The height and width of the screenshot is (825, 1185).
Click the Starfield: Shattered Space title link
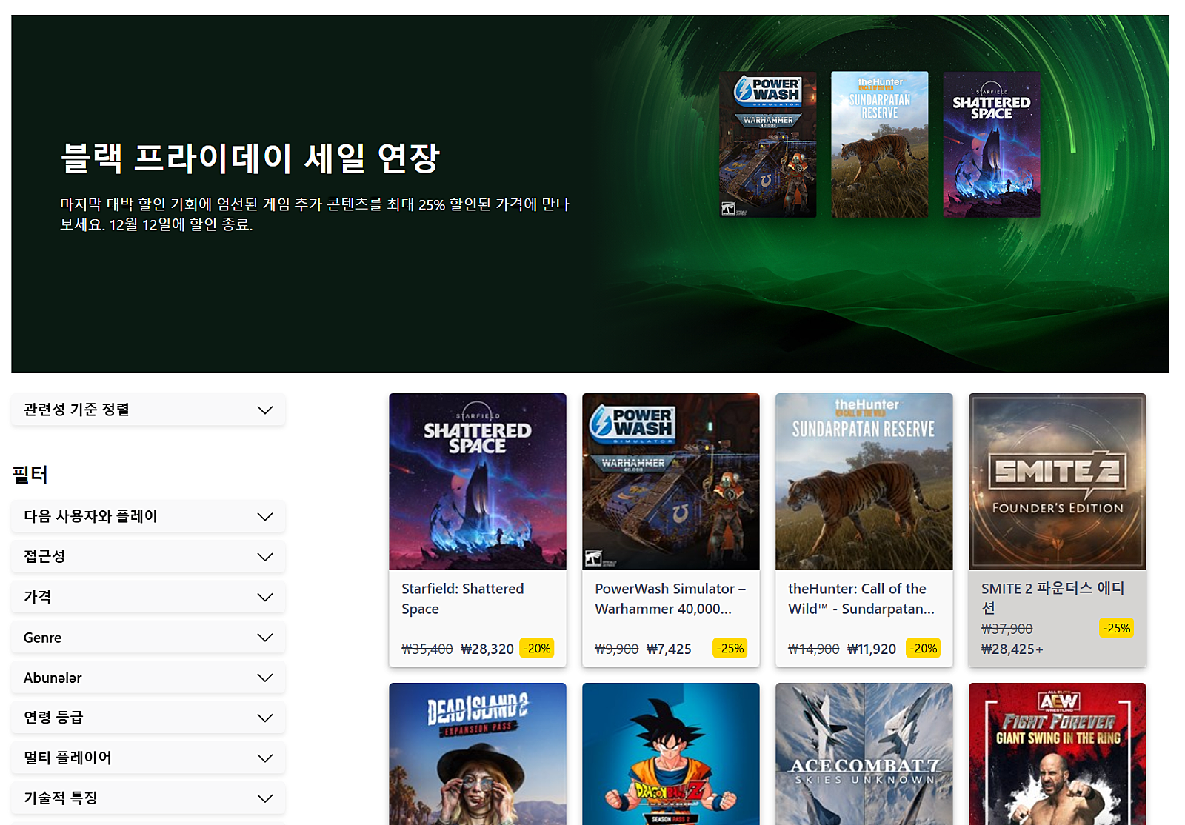463,598
